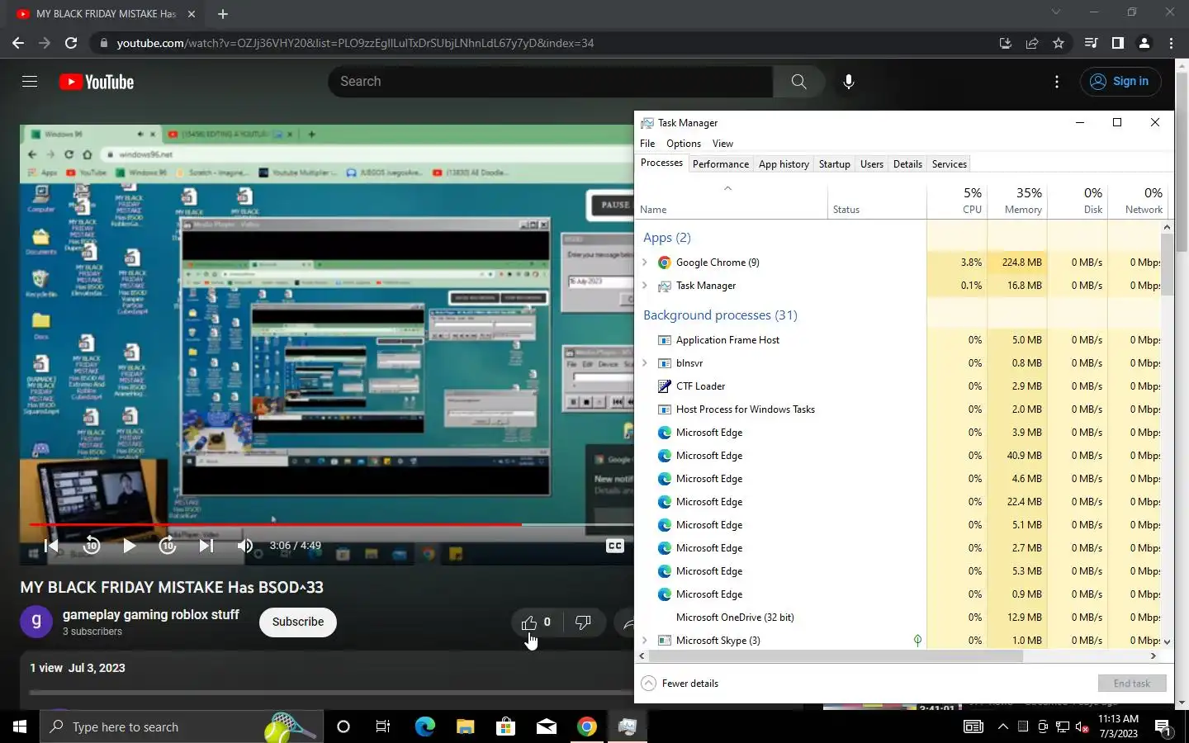1189x743 pixels.
Task: Expand Google Chrome (9) process group
Action: [645, 263]
